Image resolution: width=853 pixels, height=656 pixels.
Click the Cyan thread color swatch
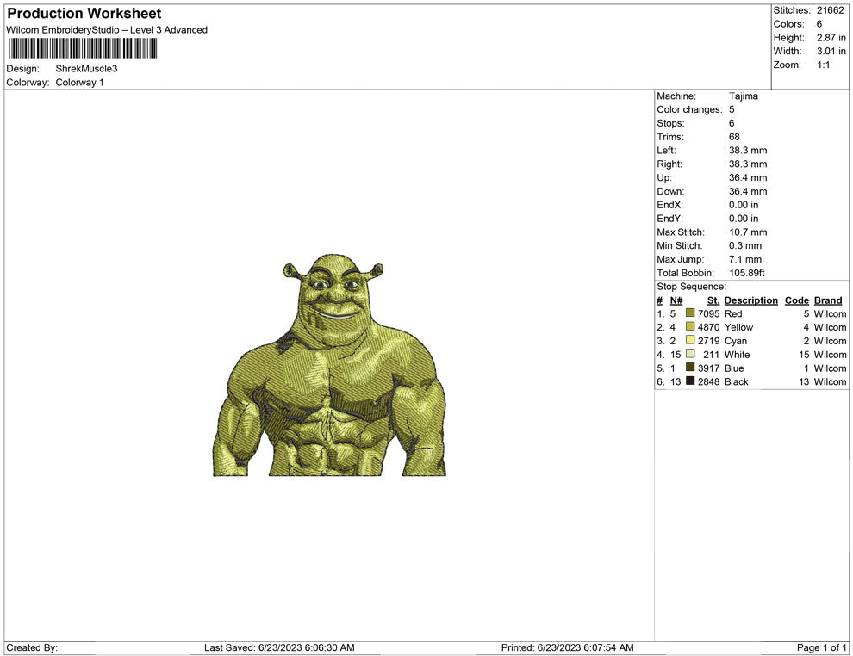pyautogui.click(x=690, y=340)
